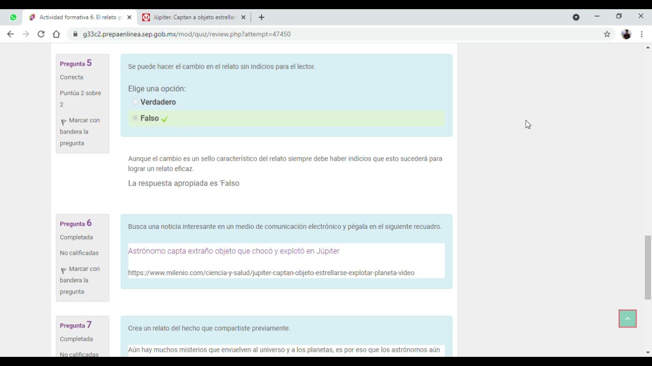This screenshot has width=652, height=366.
Task: Click scrollbar up arrow
Action: tap(648, 48)
